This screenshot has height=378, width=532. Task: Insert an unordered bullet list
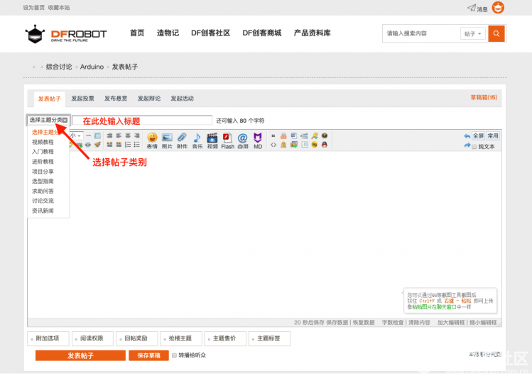(x=137, y=145)
